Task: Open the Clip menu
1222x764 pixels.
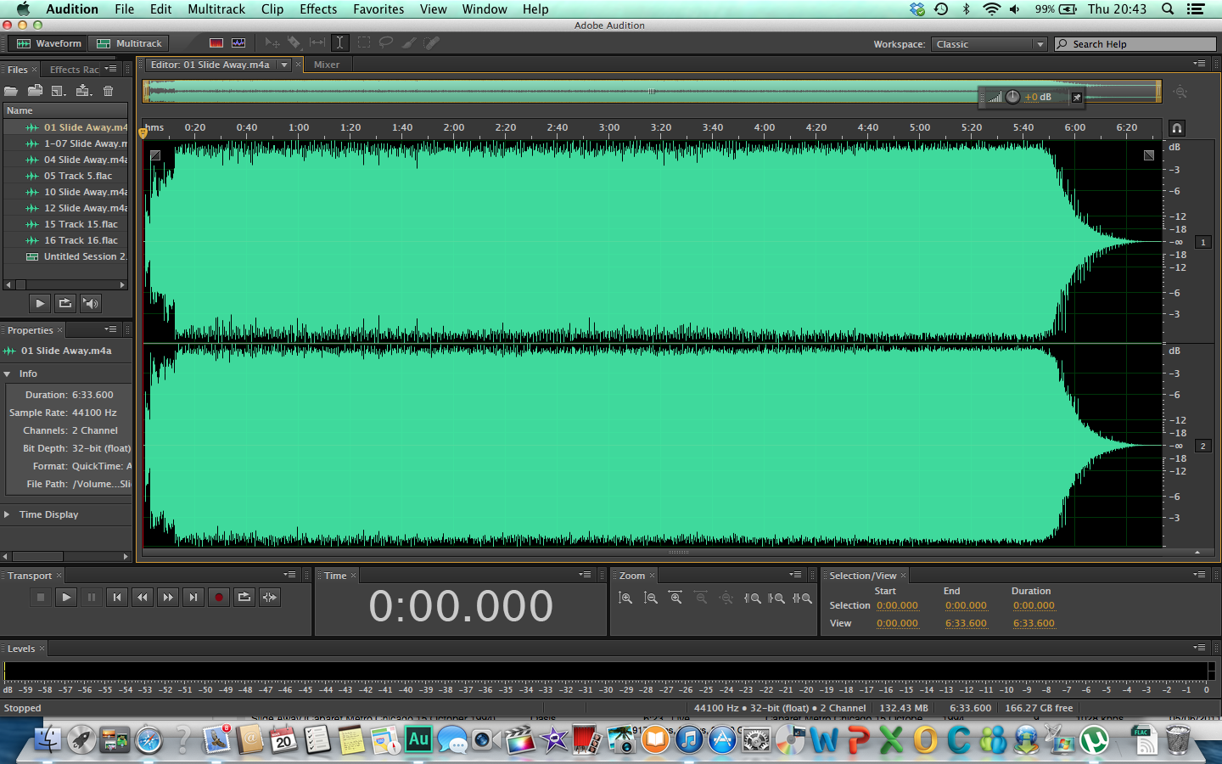Action: point(272,9)
